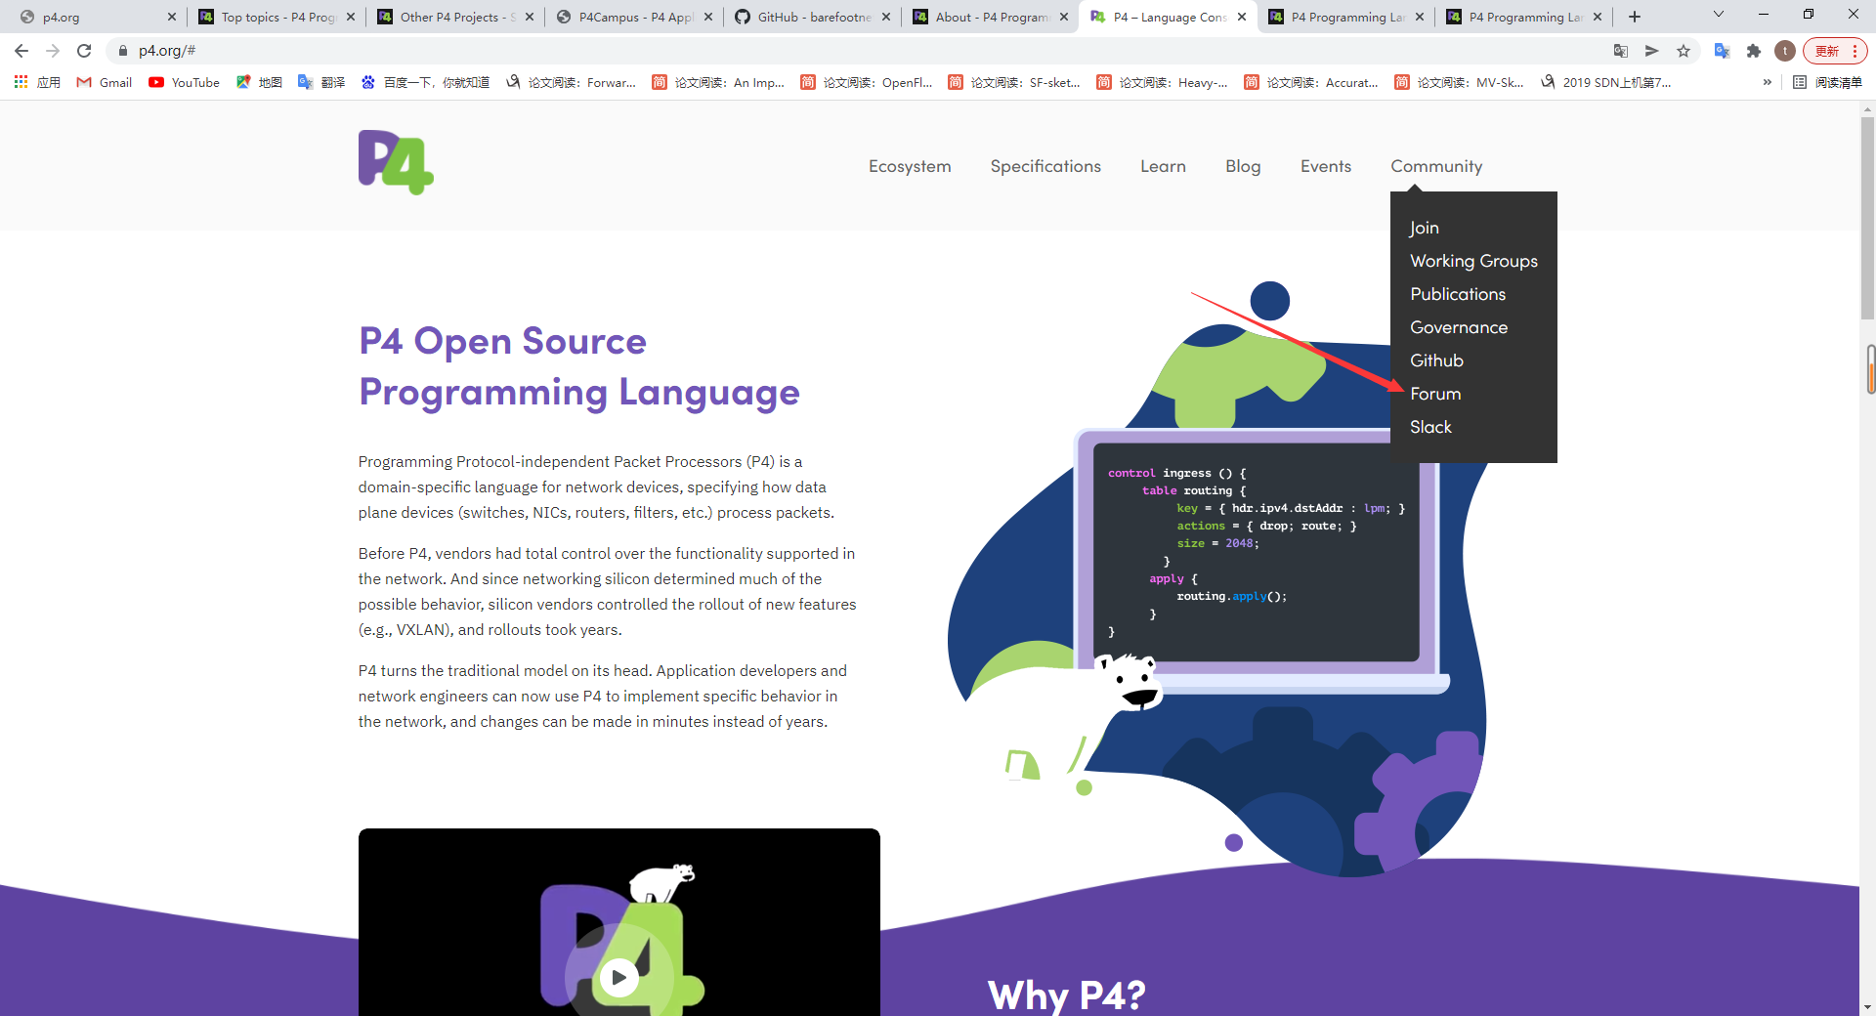This screenshot has width=1876, height=1016.
Task: Switch to the GitHub - barefootne tab
Action: tap(813, 17)
